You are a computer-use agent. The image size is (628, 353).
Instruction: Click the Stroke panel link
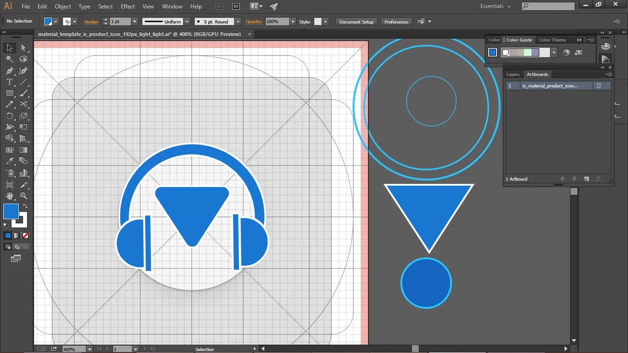coord(91,22)
